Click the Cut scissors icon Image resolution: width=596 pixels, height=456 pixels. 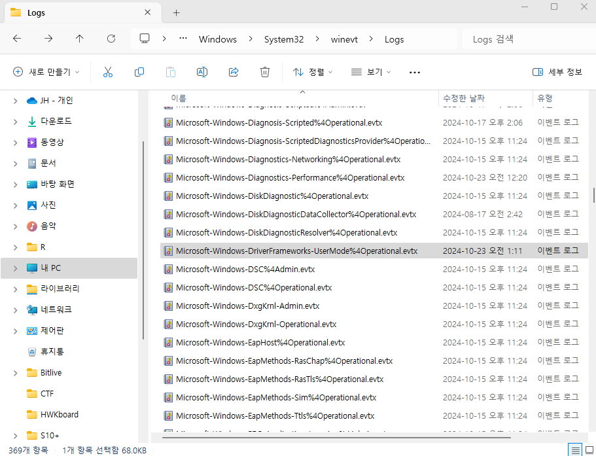point(108,72)
